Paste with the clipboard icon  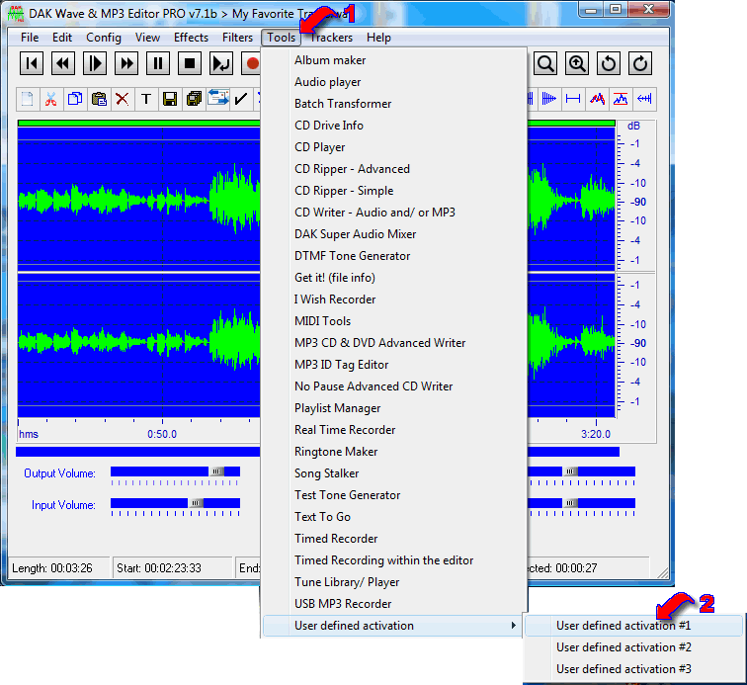99,99
